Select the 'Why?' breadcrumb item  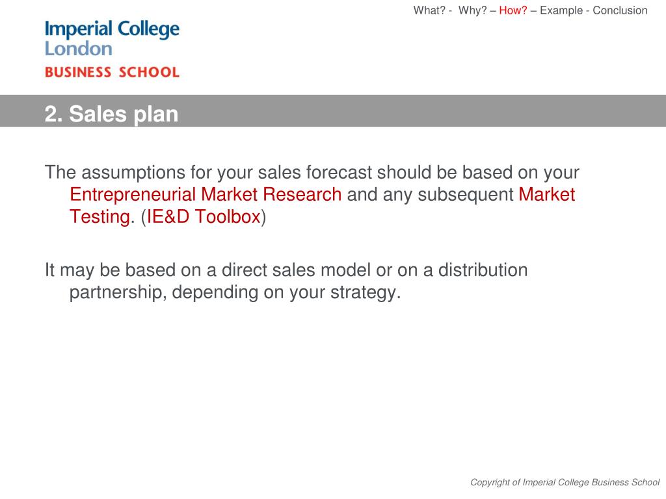click(472, 10)
